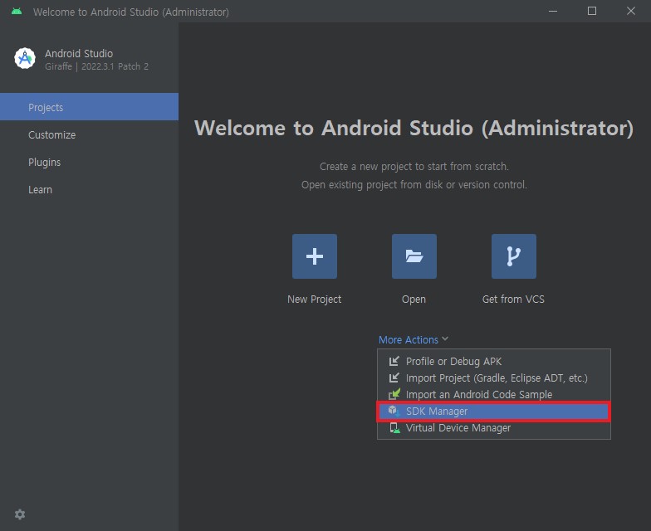
Task: Click the Android Studio logo in the sidebar
Action: pos(25,58)
